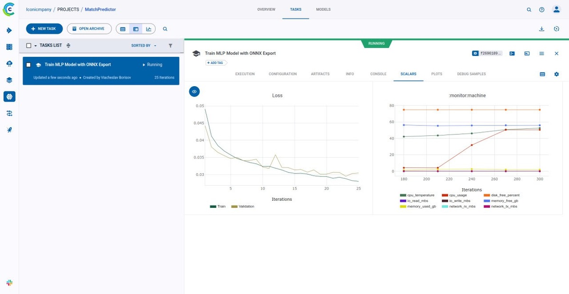The image size is (569, 294).
Task: Toggle the eye visibility button on Loss graph
Action: pos(194,92)
